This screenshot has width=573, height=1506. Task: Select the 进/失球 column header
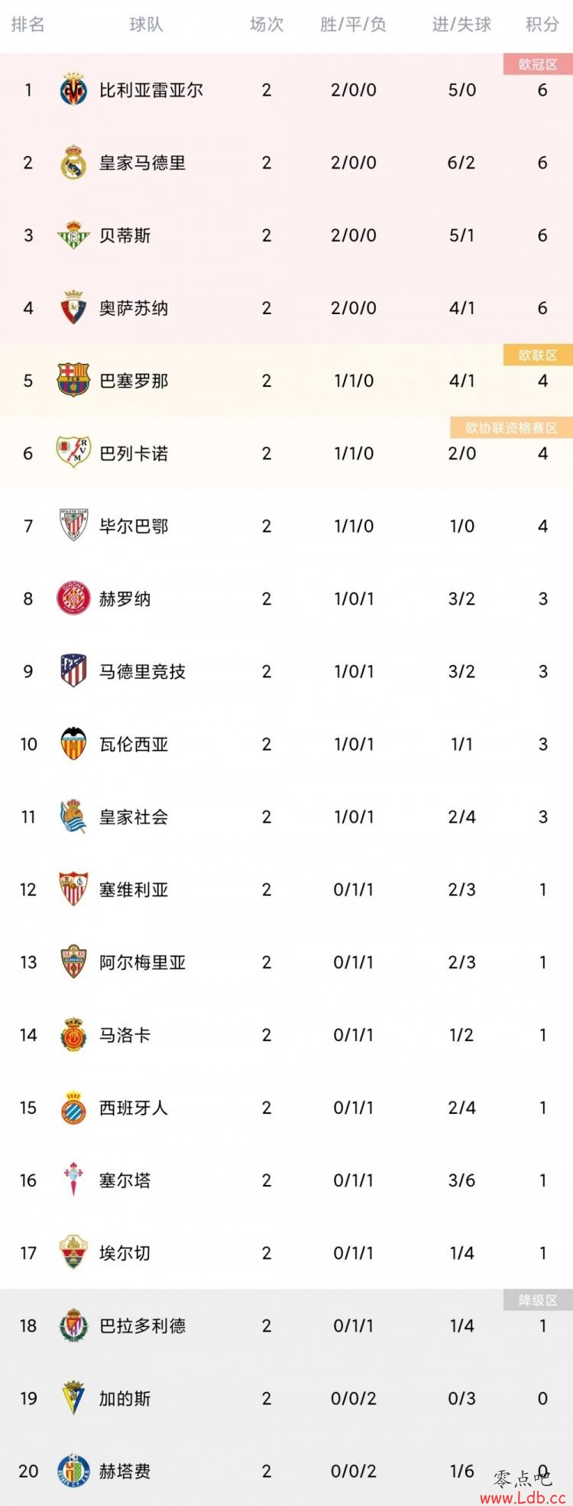point(461,24)
